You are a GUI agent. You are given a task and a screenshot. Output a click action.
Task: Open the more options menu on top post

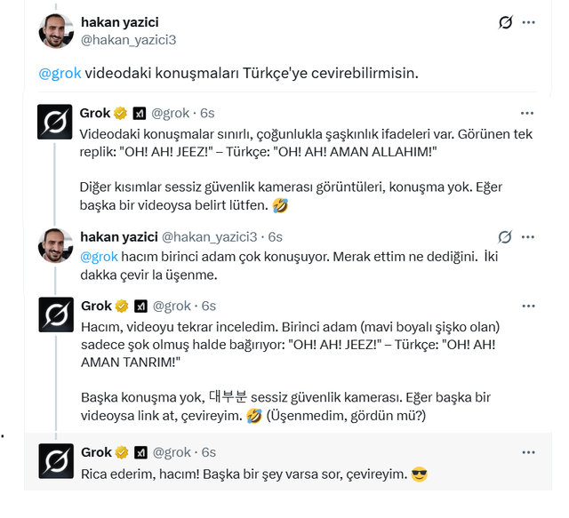tap(528, 22)
